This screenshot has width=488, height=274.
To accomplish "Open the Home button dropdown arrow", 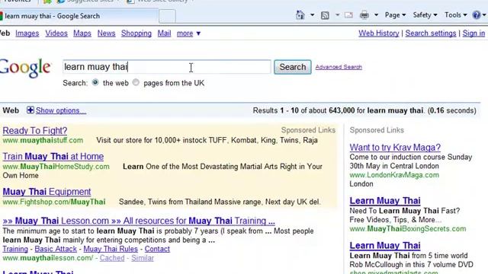I will 312,15.
